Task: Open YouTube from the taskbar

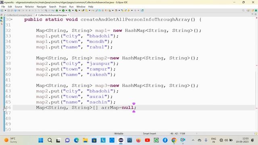Action: (147, 140)
